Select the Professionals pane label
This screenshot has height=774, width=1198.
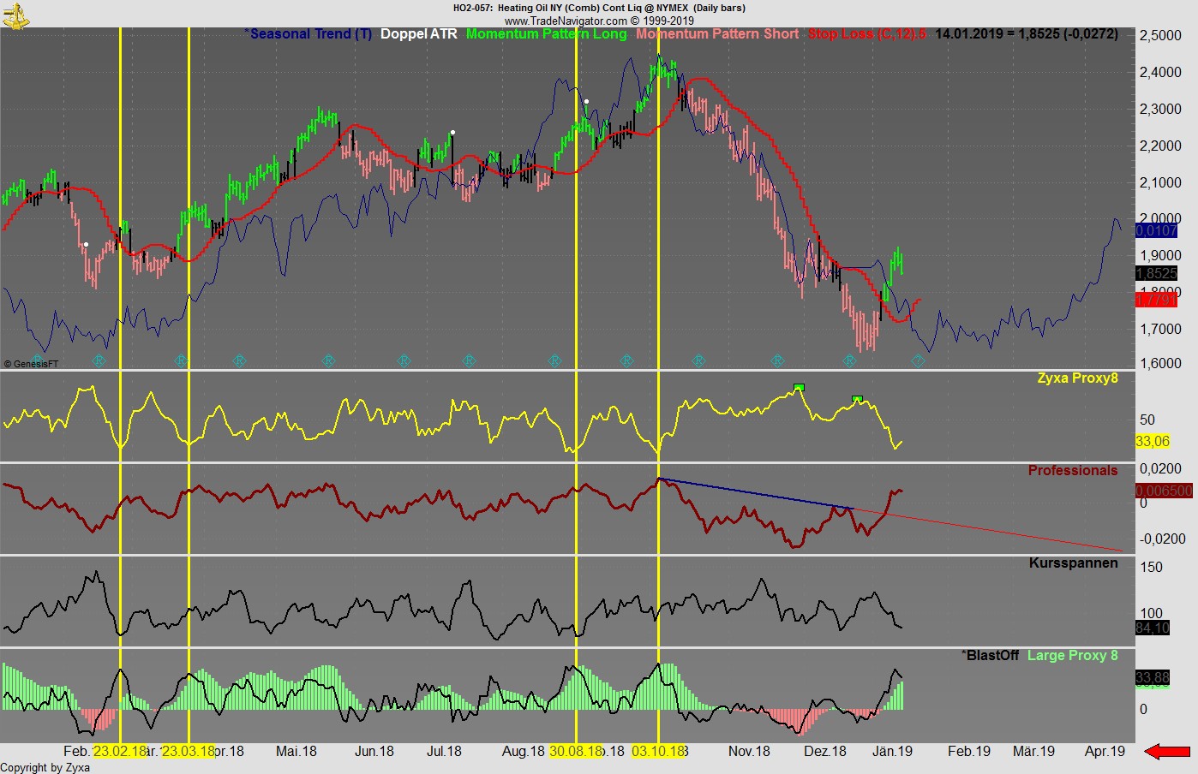[x=1072, y=470]
